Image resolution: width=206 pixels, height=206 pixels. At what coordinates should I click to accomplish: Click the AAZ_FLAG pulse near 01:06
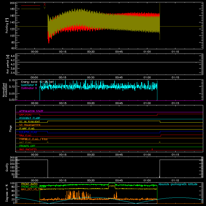tap(160, 142)
